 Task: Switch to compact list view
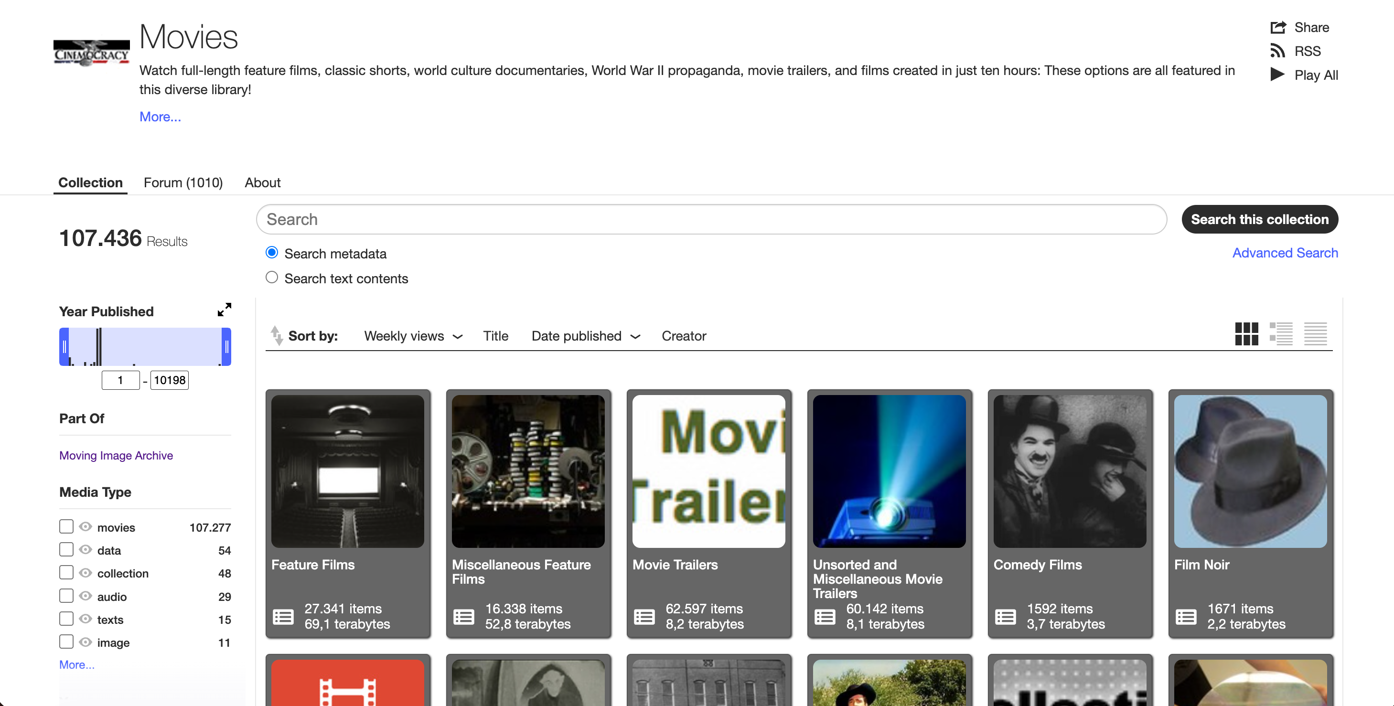tap(1316, 334)
